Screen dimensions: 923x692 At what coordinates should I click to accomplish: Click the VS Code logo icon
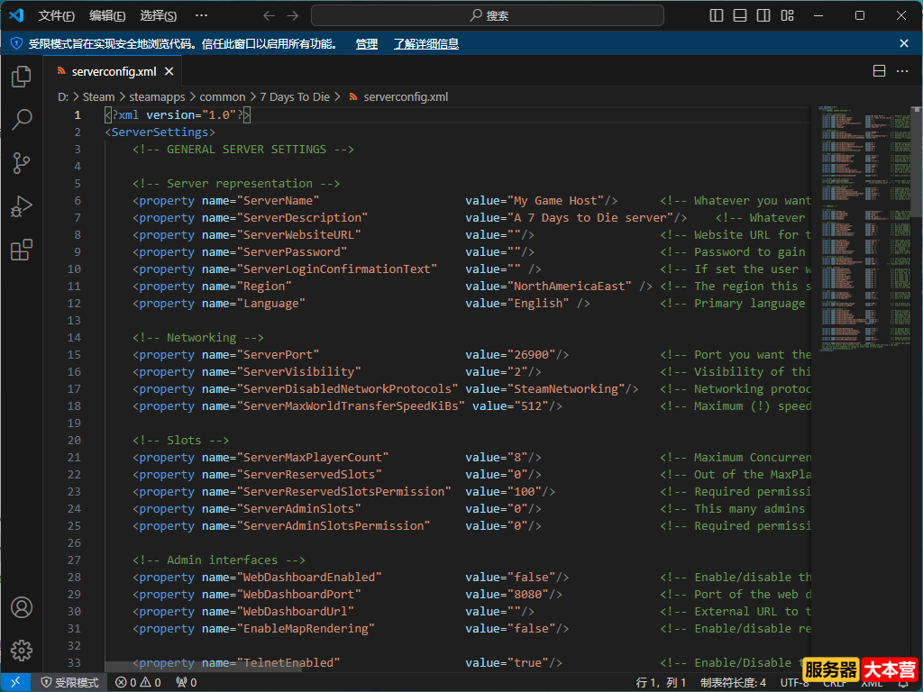tap(16, 15)
